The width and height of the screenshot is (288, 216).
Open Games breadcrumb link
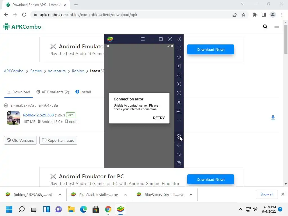click(x=36, y=71)
